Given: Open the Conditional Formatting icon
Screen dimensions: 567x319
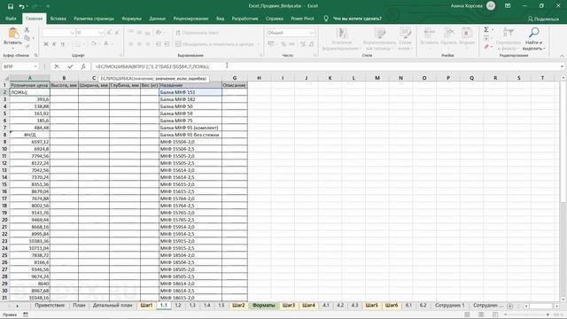Looking at the screenshot, I should 342,34.
